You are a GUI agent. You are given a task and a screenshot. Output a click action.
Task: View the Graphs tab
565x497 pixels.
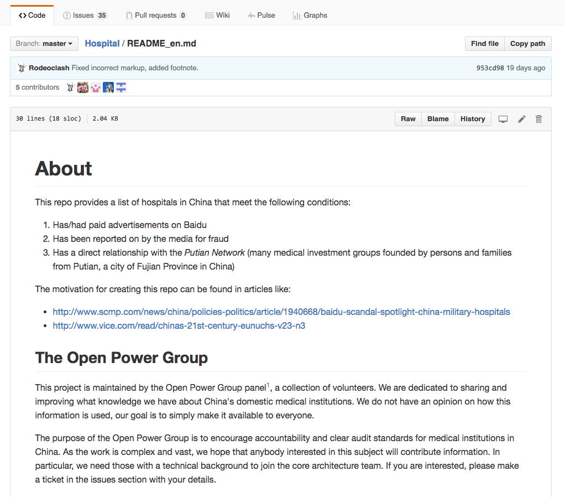click(310, 15)
